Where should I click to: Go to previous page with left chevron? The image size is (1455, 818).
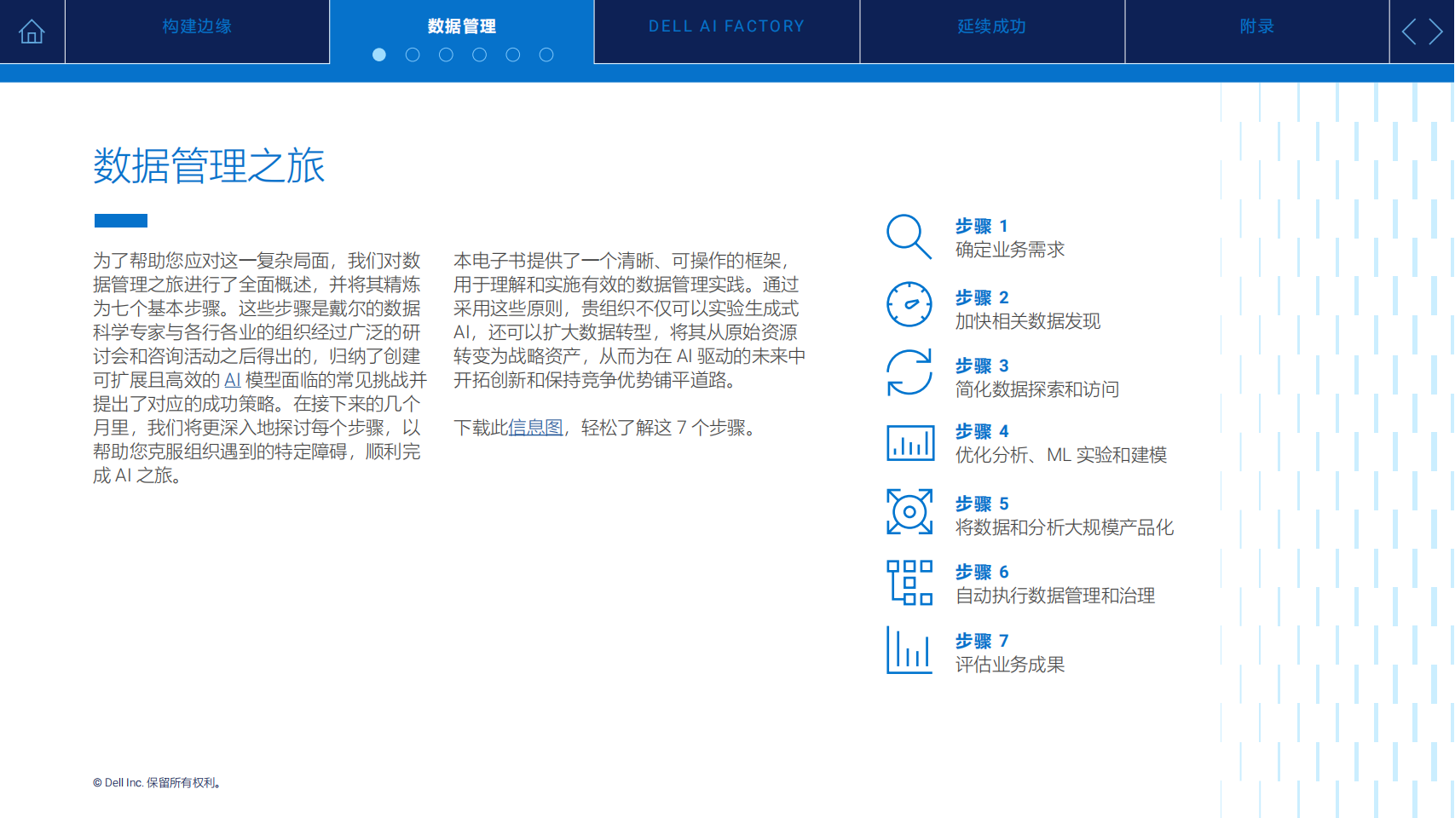pyautogui.click(x=1409, y=32)
